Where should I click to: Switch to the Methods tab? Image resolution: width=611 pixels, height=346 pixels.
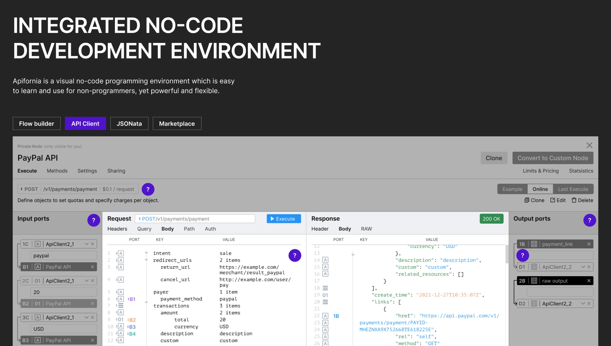click(x=57, y=171)
